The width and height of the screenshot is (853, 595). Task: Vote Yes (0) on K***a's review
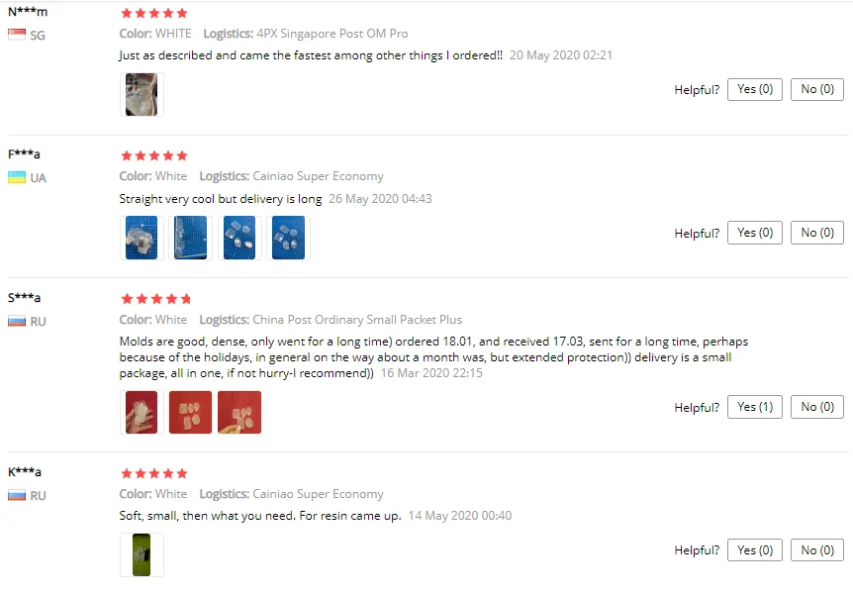coord(754,549)
